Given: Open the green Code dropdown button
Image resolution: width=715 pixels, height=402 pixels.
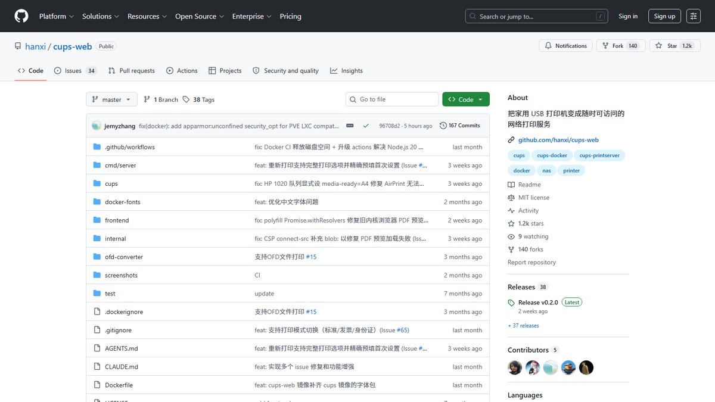Looking at the screenshot, I should (x=466, y=99).
